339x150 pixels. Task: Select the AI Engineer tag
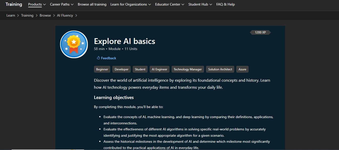tap(159, 69)
